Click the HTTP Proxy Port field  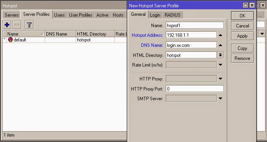click(195, 89)
